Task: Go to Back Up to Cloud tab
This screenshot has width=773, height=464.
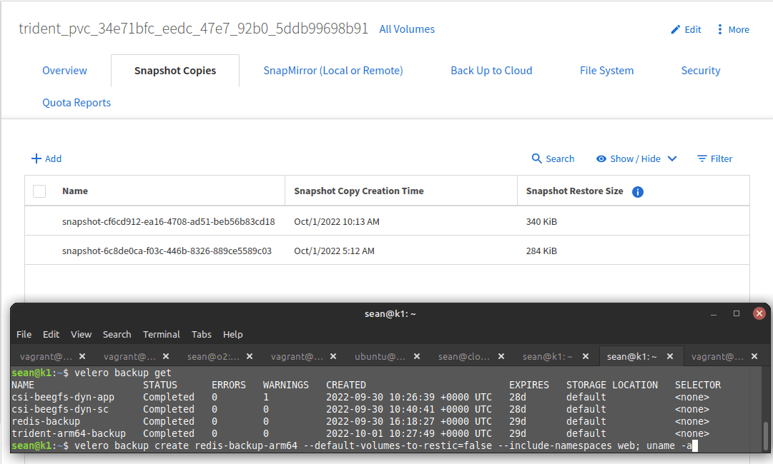Action: point(491,71)
